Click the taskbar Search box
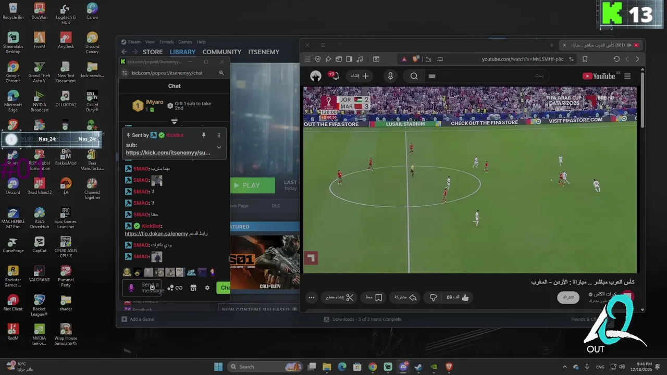Viewport: 667px width, 375px height. 265,367
